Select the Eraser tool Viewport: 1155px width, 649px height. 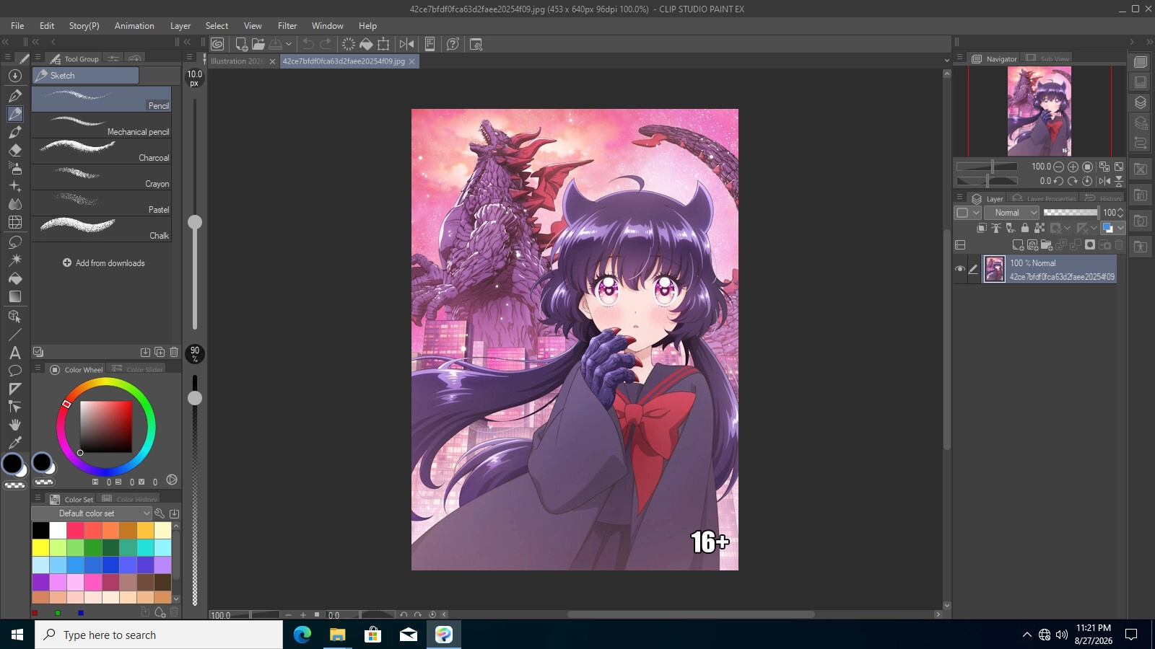pyautogui.click(x=14, y=150)
